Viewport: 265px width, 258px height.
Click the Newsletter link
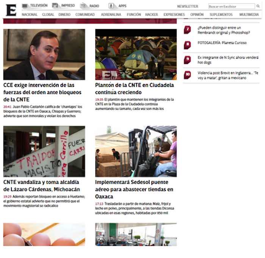(188, 6)
